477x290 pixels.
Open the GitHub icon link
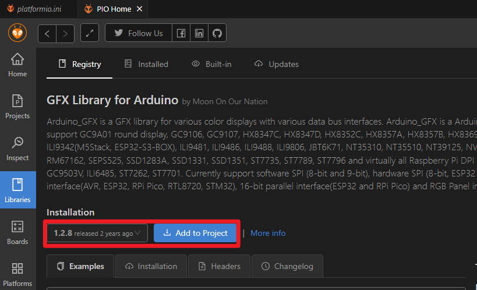click(217, 33)
